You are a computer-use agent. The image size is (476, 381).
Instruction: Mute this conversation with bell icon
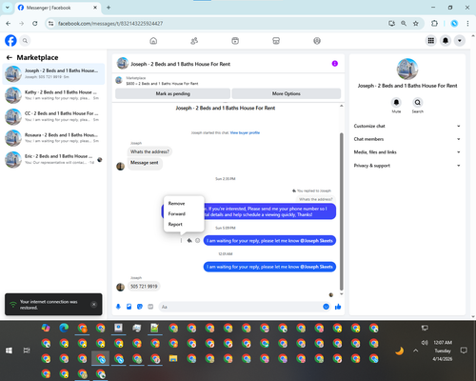point(396,102)
